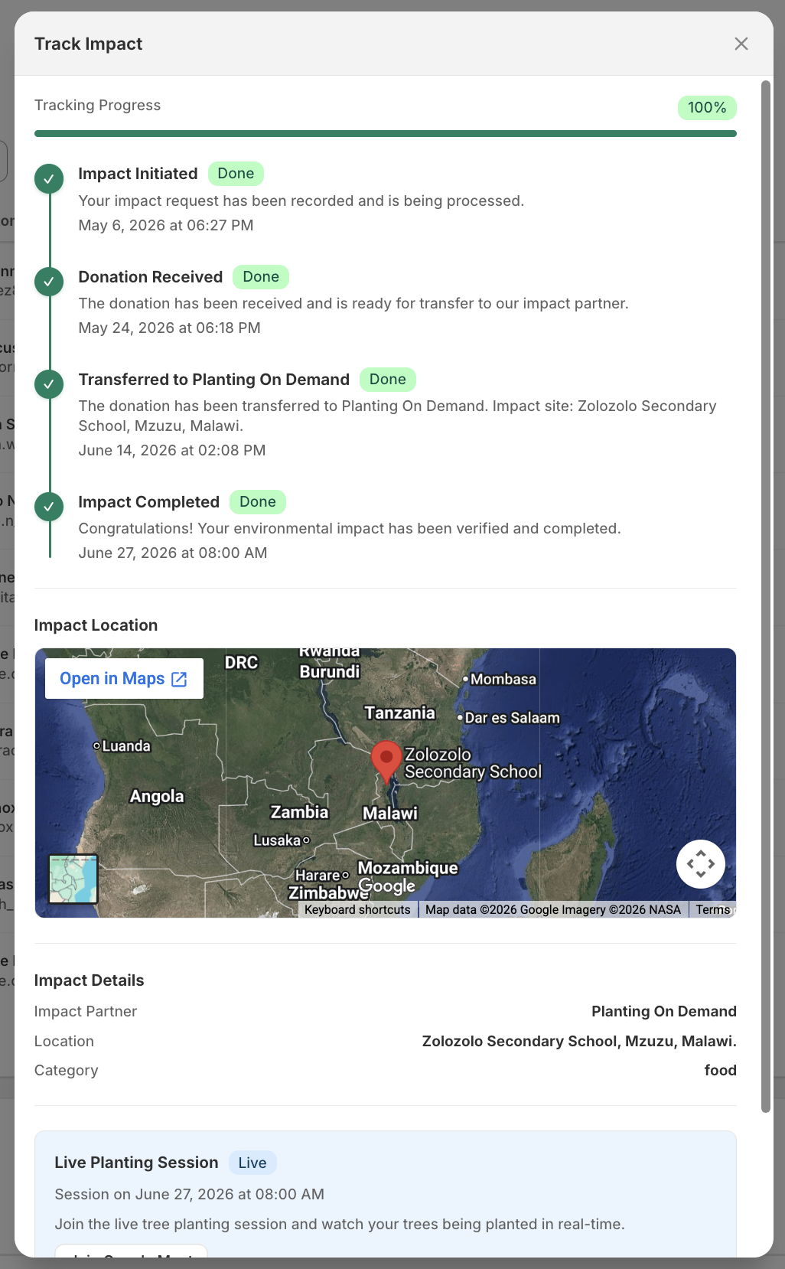
Task: Click the 100% progress badge
Action: [x=707, y=108]
